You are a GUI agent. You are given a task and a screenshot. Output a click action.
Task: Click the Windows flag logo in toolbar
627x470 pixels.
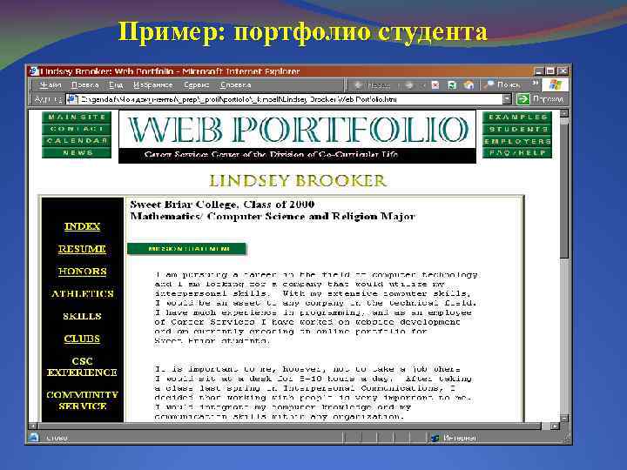click(x=556, y=84)
